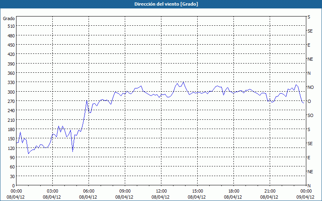Click the 210 y-axis value
Image resolution: width=322 pixels, height=201 pixels.
coord(11,120)
